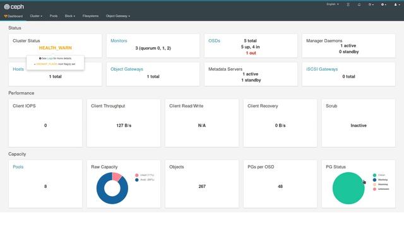Open the dashboard settings gear dropdown
Image resolution: width=404 pixels, height=227 pixels.
coord(383,4)
